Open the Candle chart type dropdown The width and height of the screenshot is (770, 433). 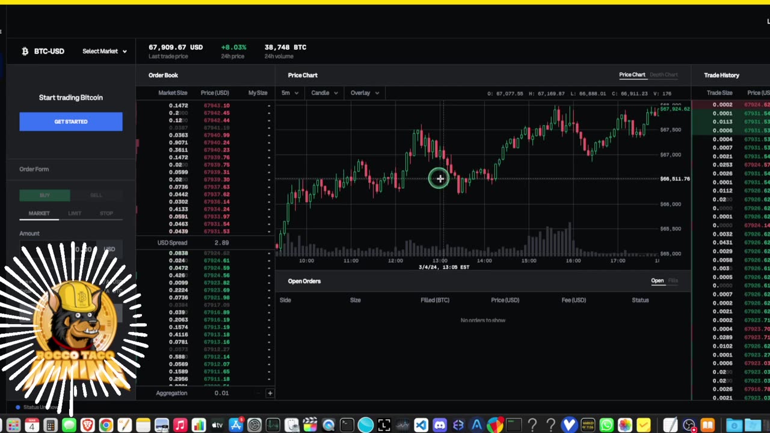324,93
